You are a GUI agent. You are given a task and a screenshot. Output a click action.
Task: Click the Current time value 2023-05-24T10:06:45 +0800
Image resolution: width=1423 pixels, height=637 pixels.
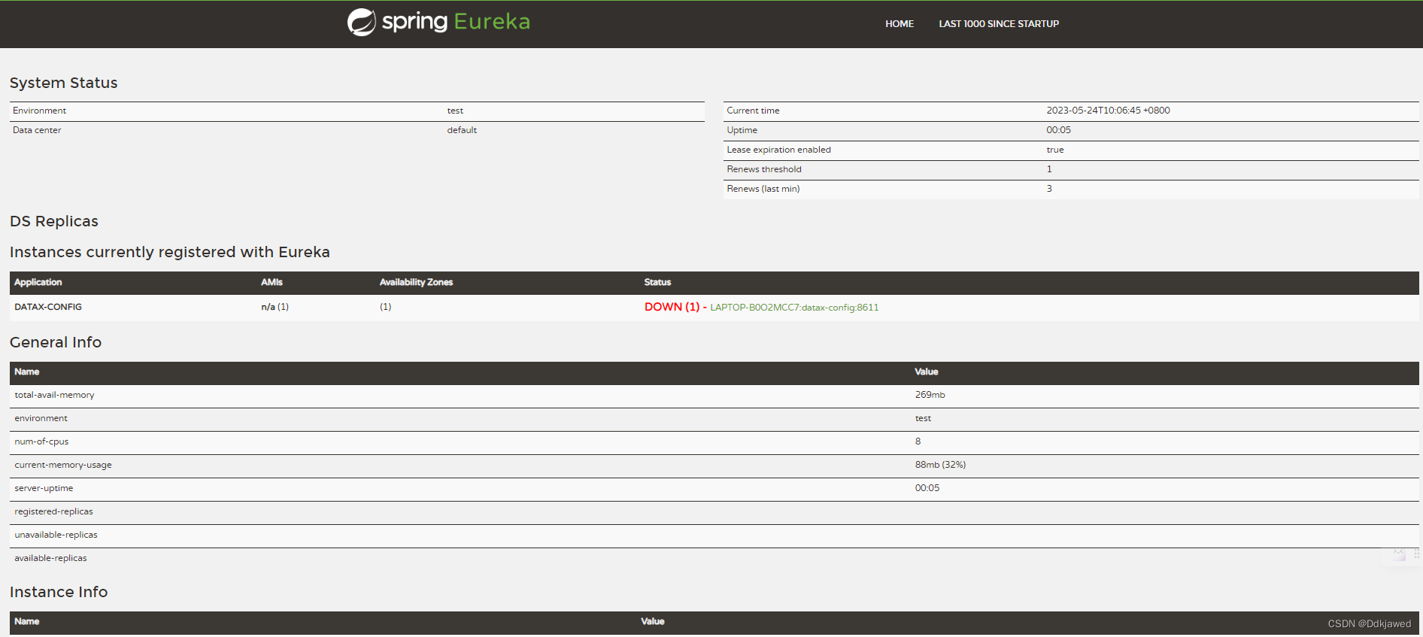point(1108,111)
